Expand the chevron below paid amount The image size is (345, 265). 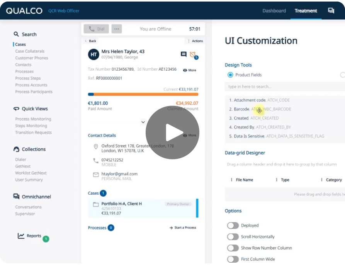pyautogui.click(x=143, y=122)
